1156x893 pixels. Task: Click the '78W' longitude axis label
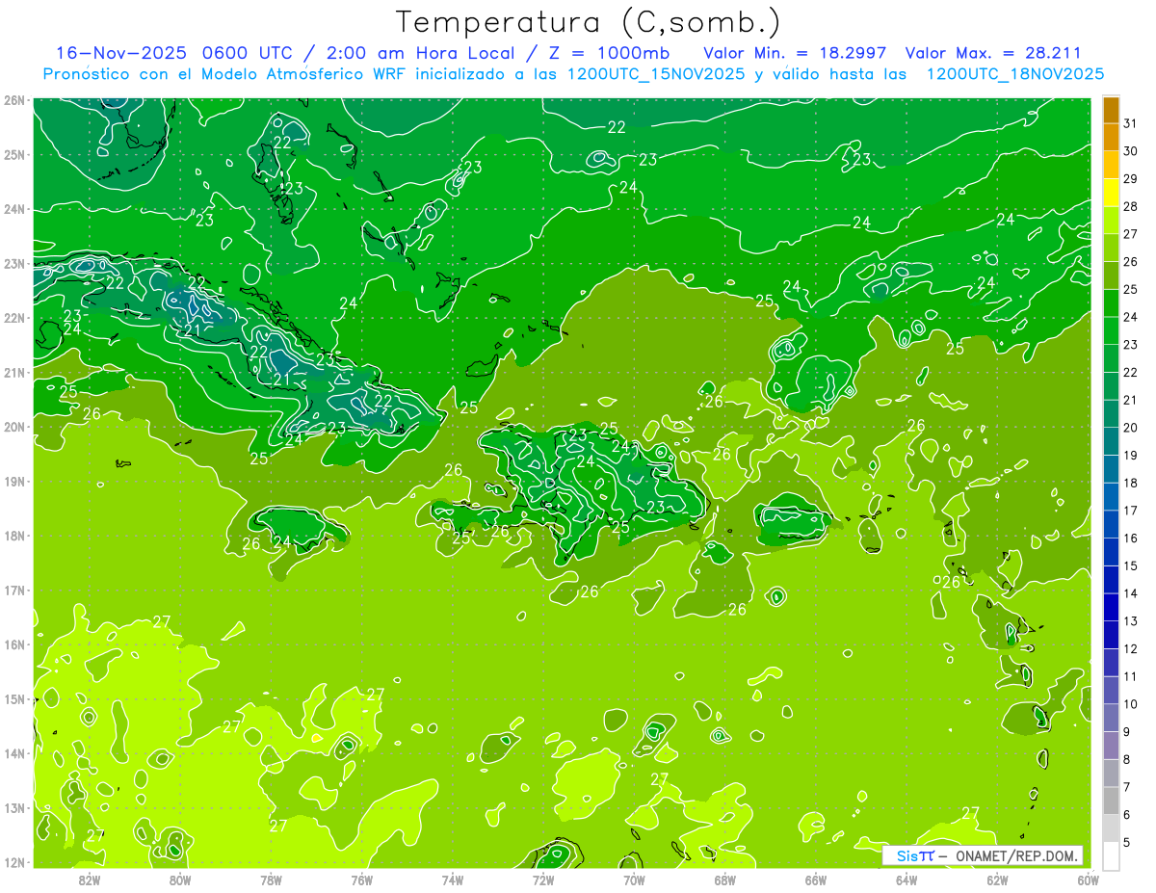[x=271, y=880]
